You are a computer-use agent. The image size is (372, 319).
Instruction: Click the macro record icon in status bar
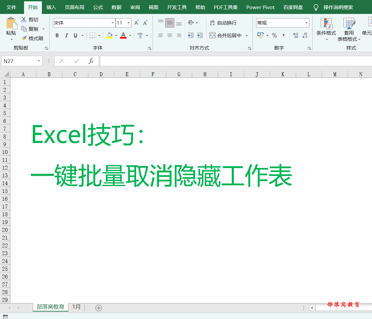6,317
